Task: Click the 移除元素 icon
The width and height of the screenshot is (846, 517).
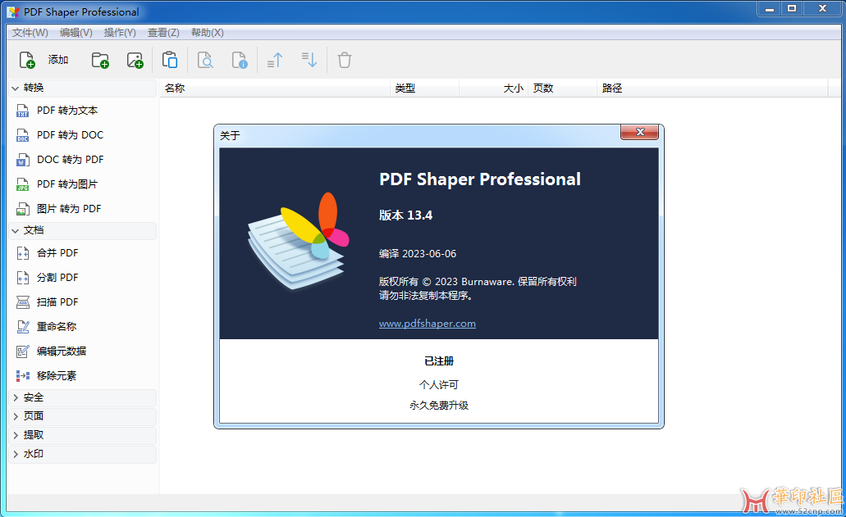Action: (x=23, y=376)
